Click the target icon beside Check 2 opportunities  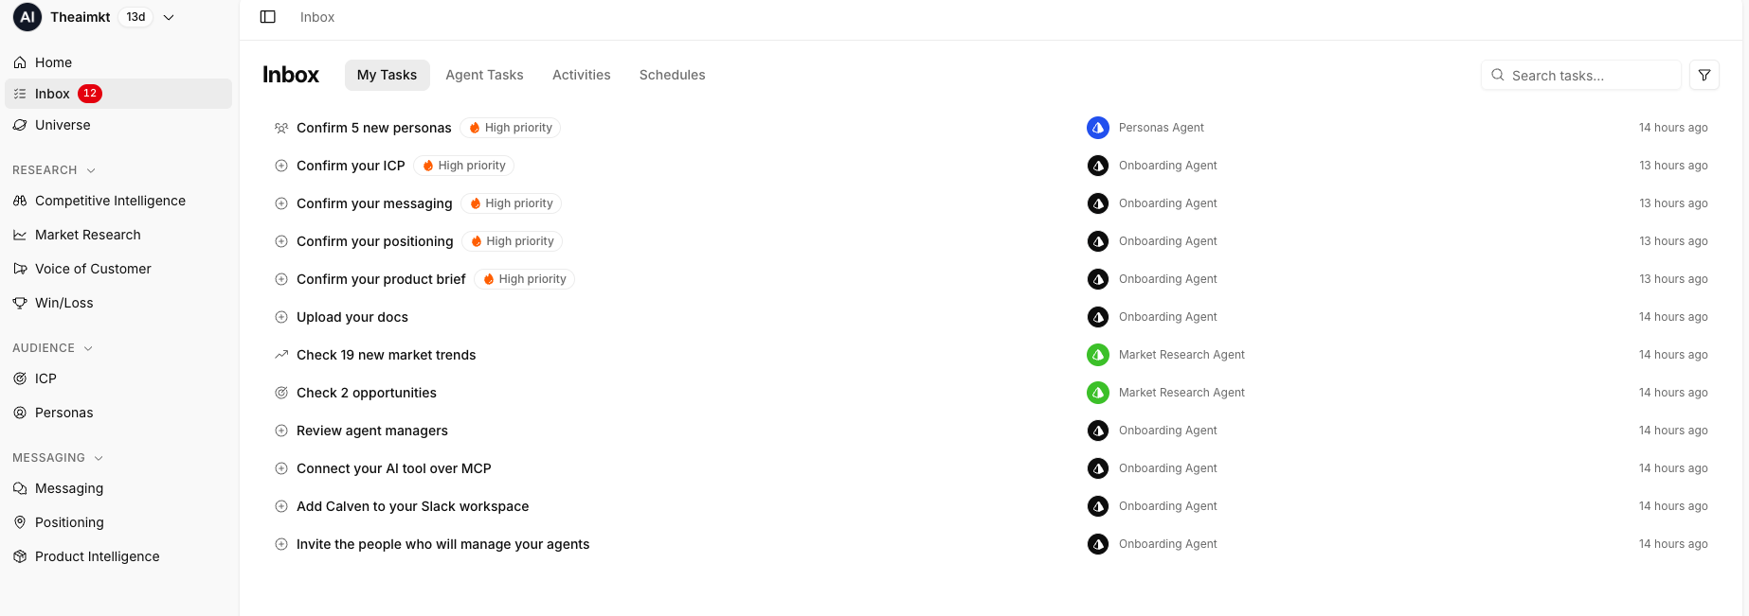coord(281,393)
